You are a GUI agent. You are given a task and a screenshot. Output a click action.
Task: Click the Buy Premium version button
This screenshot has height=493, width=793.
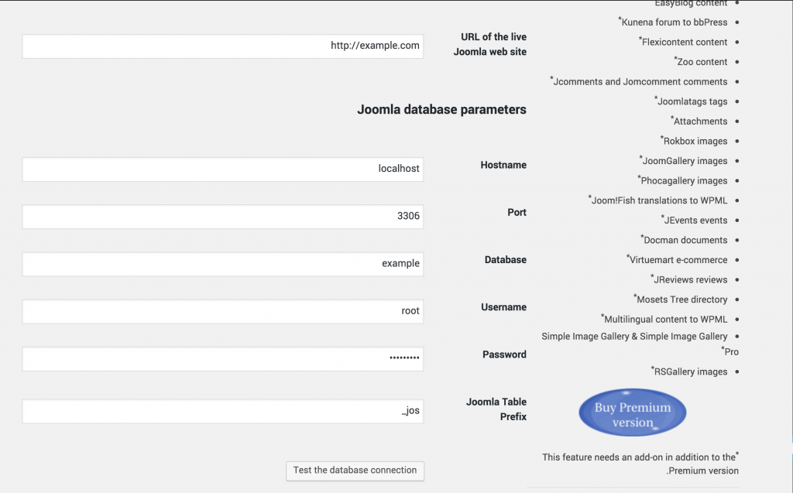(x=632, y=413)
